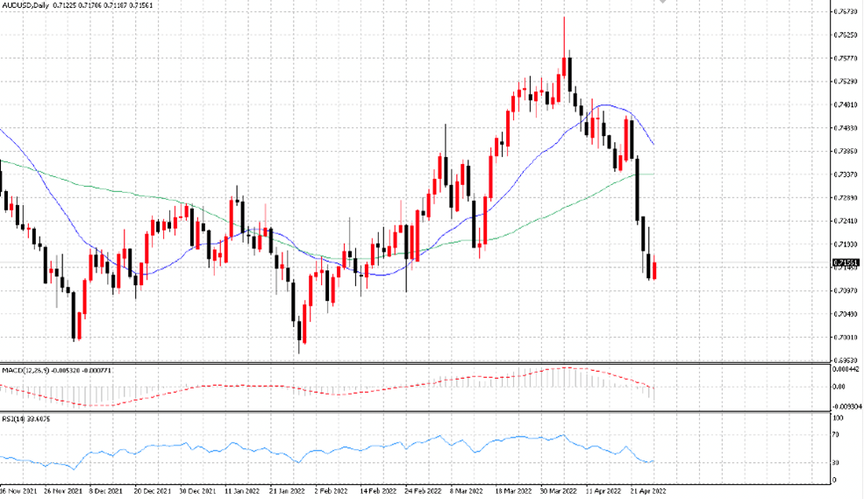Viewport: 864px width, 499px height.
Task: Click RSI scale level 70 label
Action: (x=835, y=435)
